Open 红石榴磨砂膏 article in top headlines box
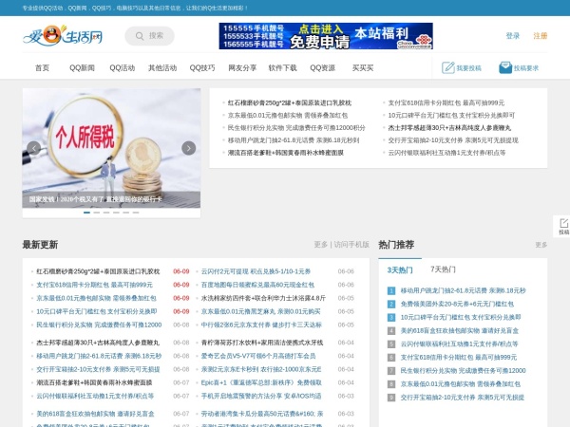570x427 pixels. 290,102
